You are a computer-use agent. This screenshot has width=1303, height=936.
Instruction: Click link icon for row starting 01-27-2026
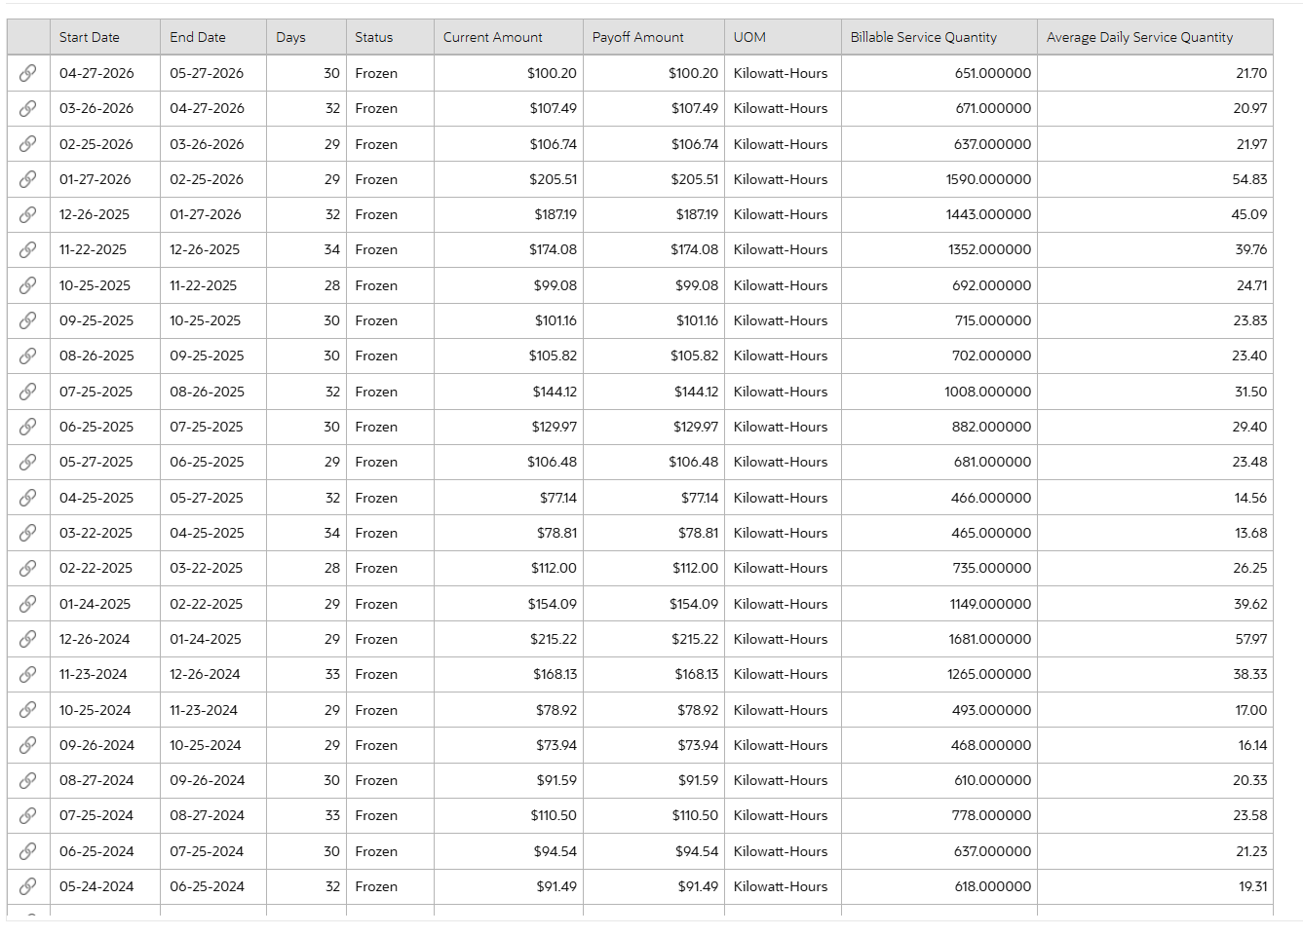point(28,179)
